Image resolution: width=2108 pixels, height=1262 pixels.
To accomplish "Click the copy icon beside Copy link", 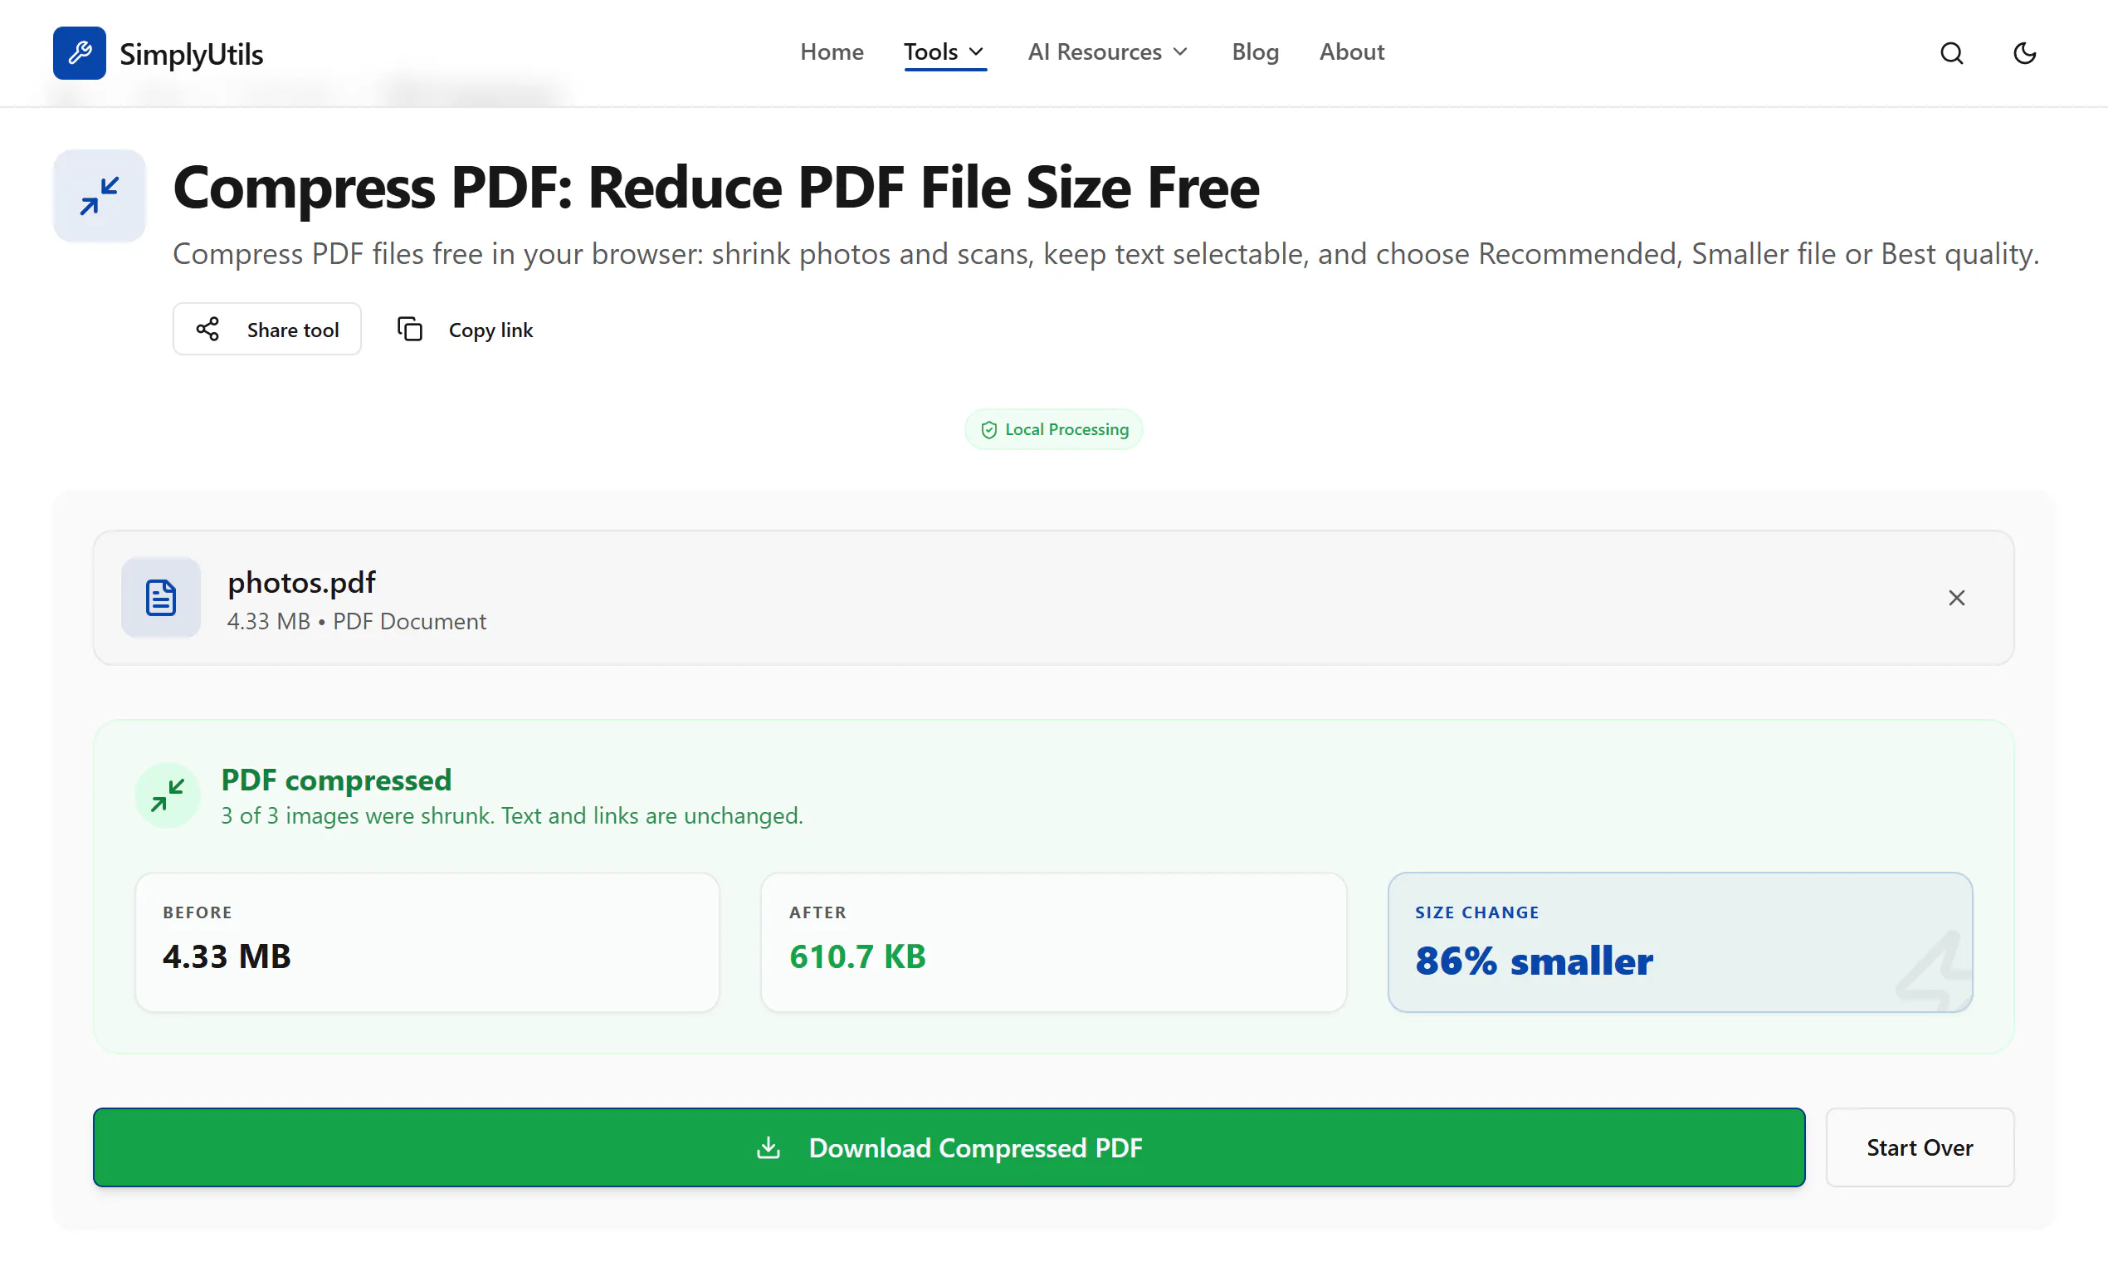I will [x=410, y=329].
